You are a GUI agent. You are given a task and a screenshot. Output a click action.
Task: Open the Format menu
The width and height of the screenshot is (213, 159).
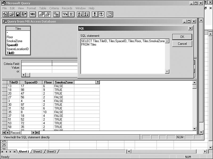pos(31,8)
